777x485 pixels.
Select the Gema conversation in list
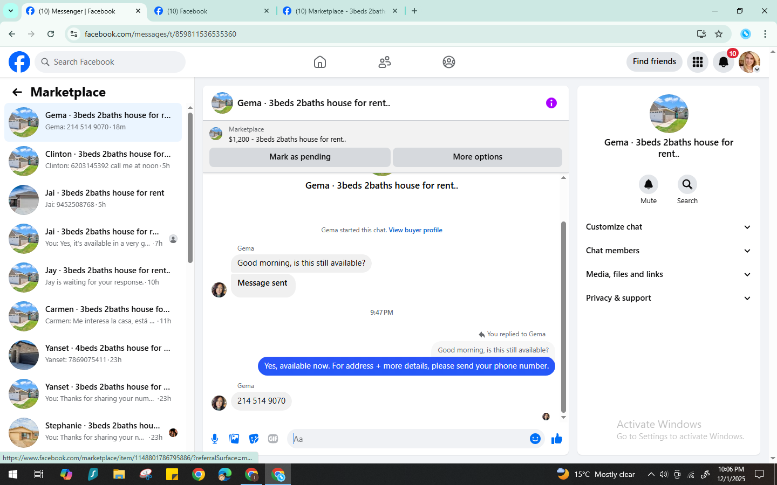[93, 122]
